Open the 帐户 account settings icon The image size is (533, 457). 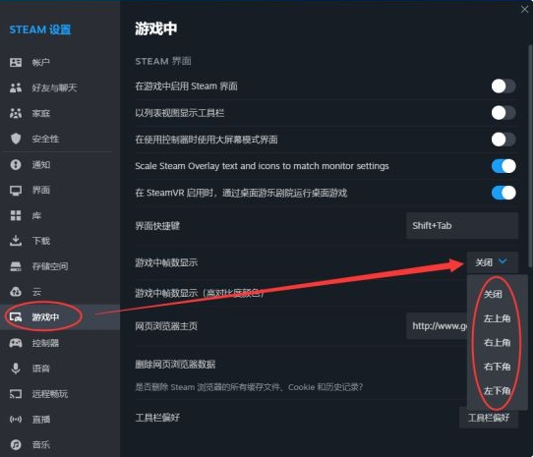[16, 62]
